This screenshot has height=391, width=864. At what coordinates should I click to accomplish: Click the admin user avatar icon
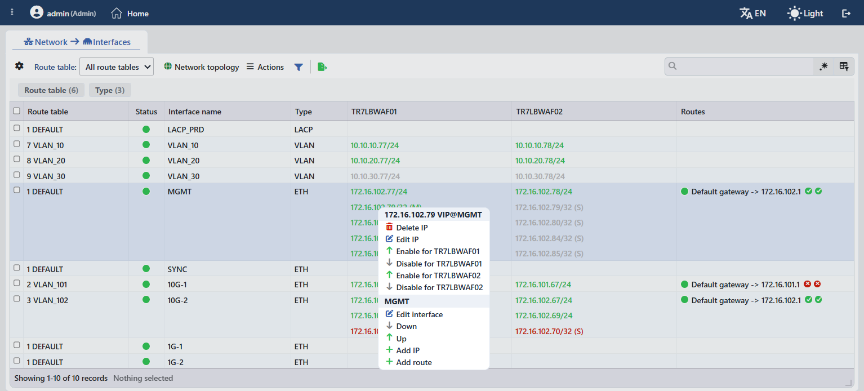37,12
